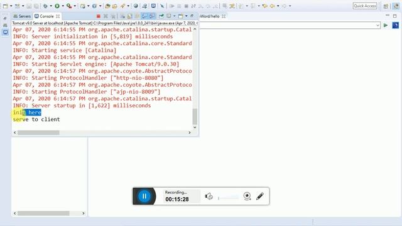This screenshot has width=402, height=226.
Task: Expand Display Selected Console dropdown
Action: (175, 16)
